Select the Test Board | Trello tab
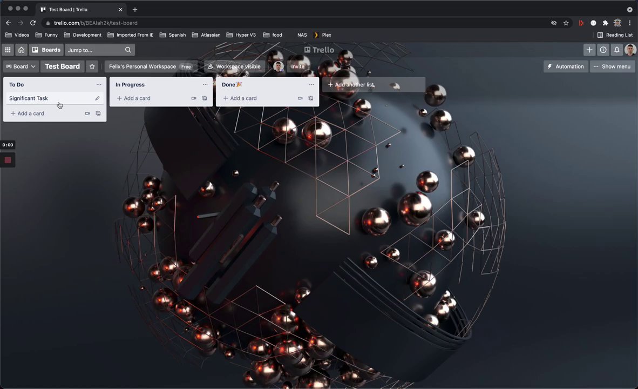 (x=82, y=9)
